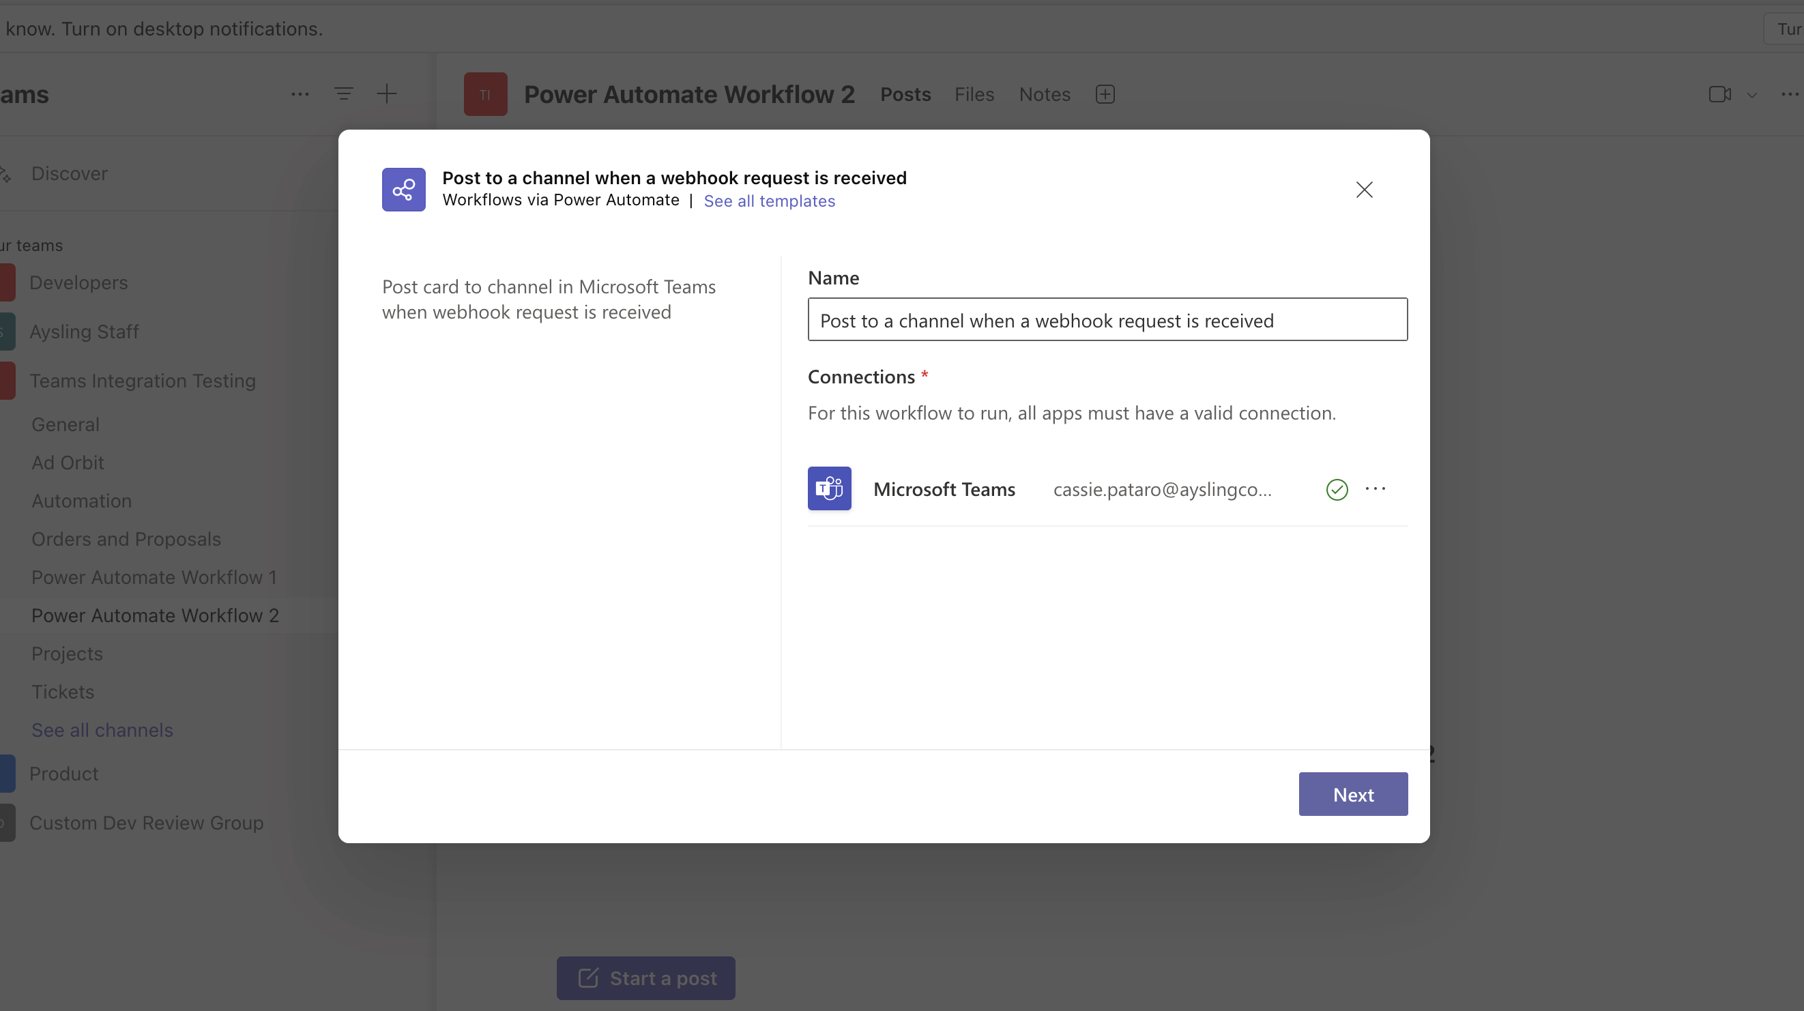Expand the channel dropdown arrow in top bar
Image resolution: width=1804 pixels, height=1011 pixels.
1752,94
